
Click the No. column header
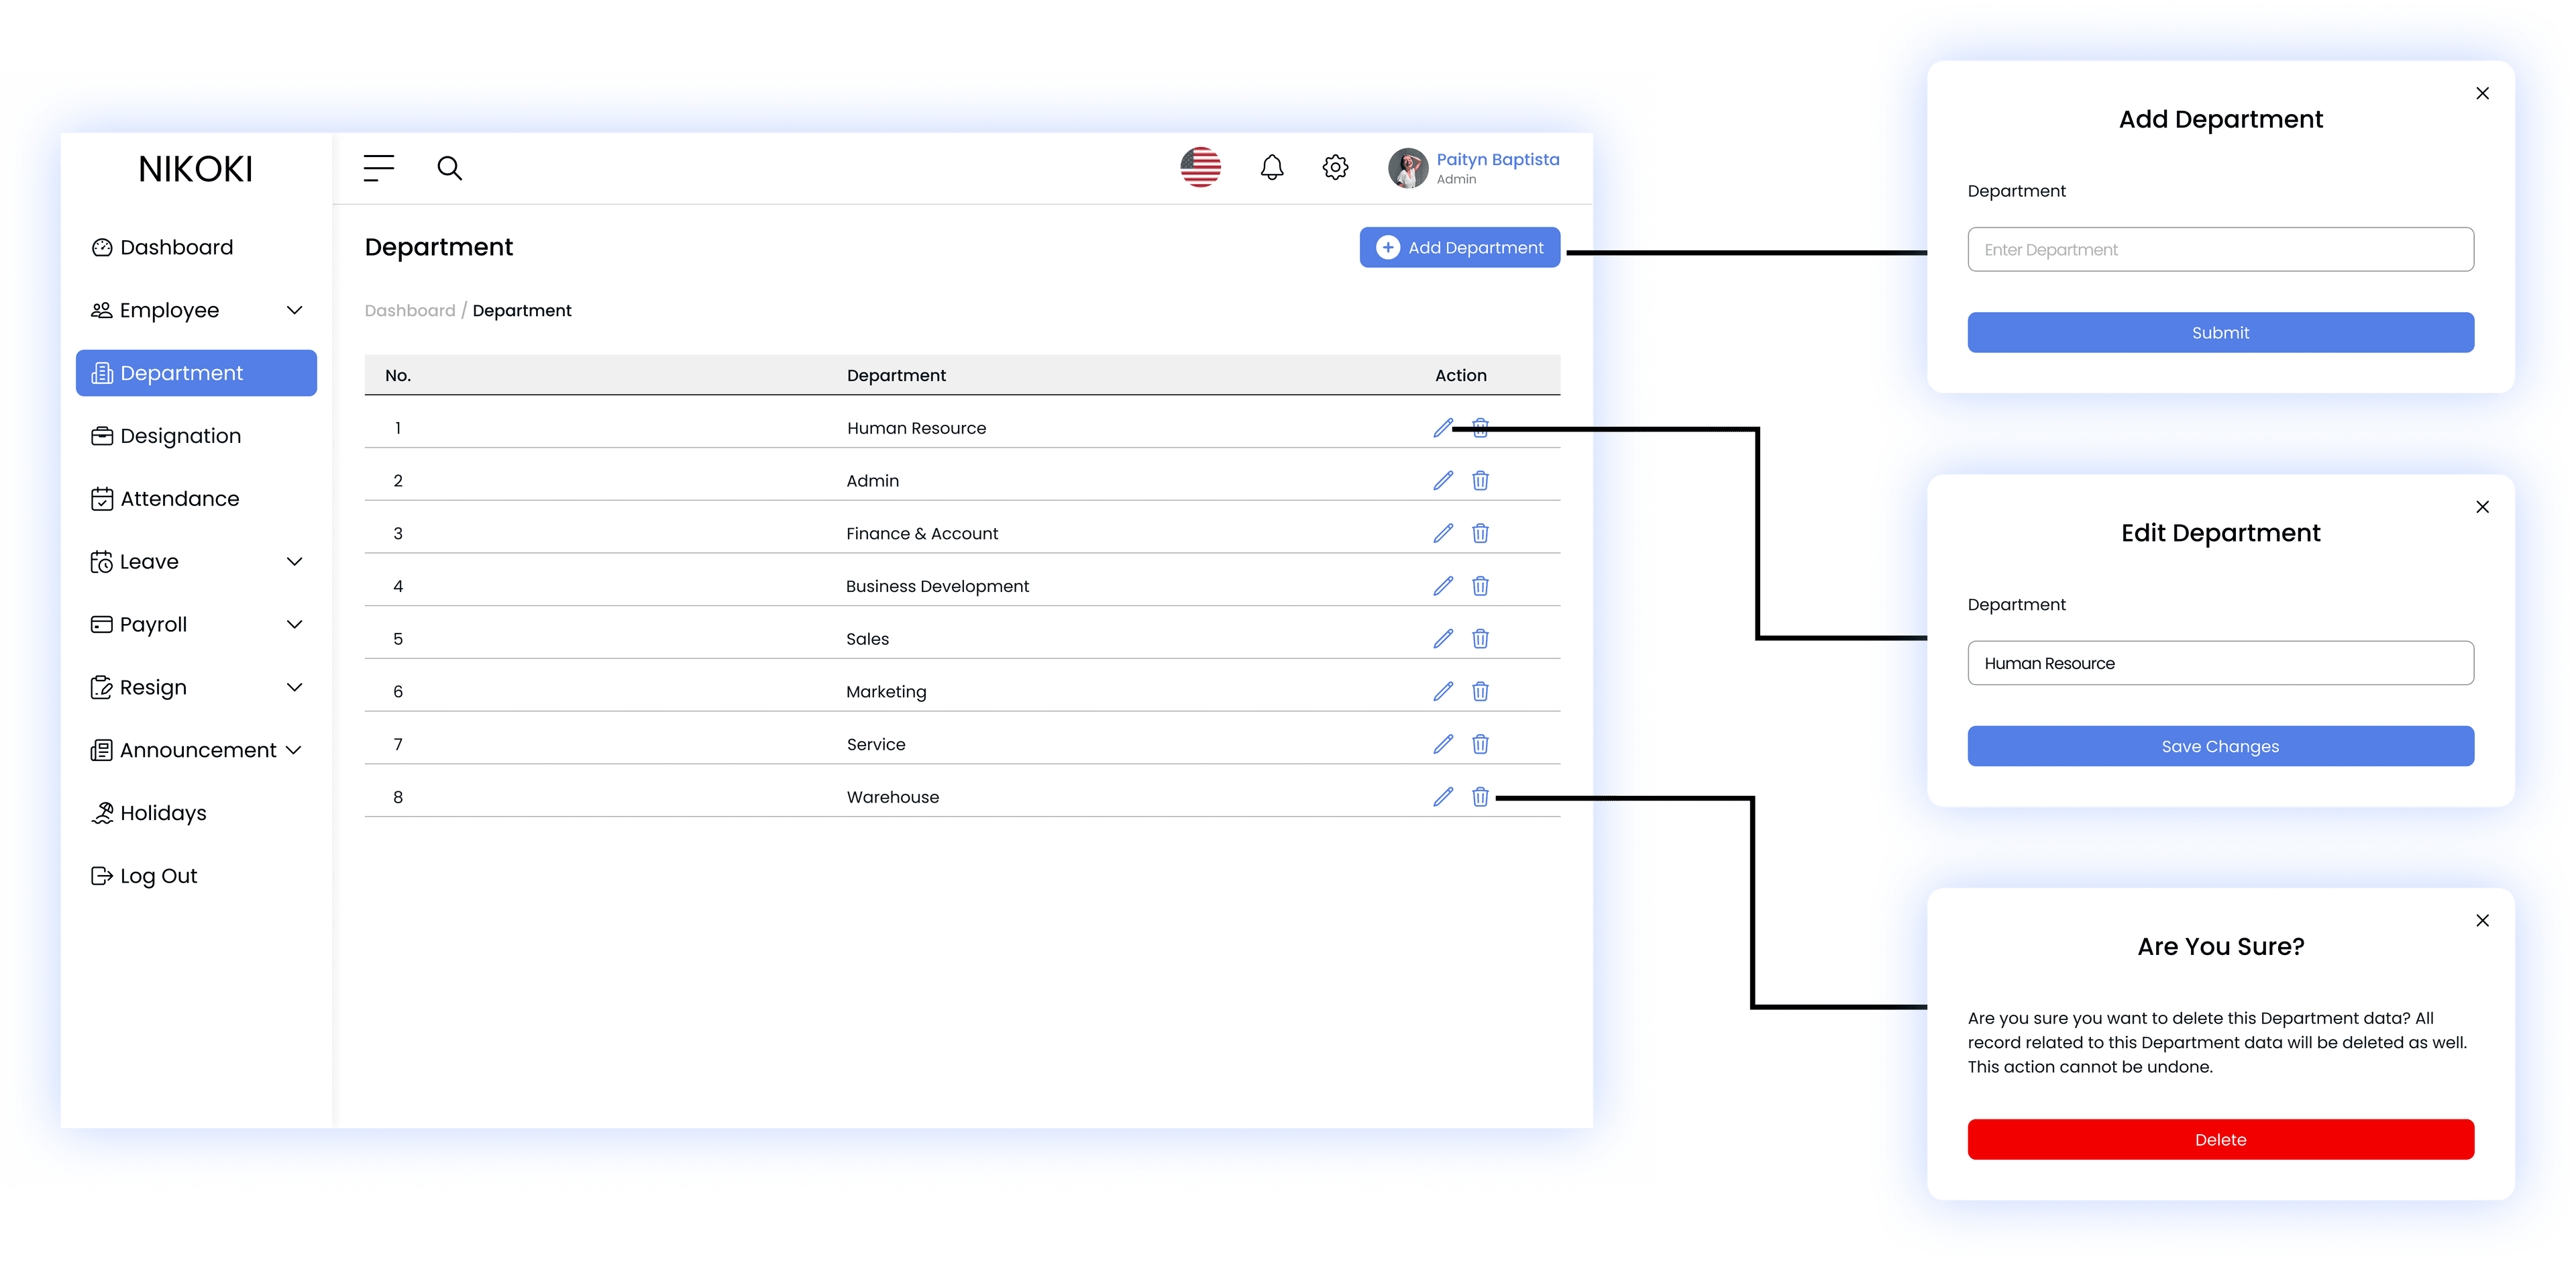click(398, 375)
